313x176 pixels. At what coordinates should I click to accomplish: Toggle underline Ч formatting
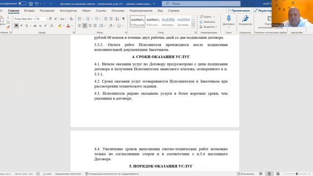pyautogui.click(x=26, y=25)
